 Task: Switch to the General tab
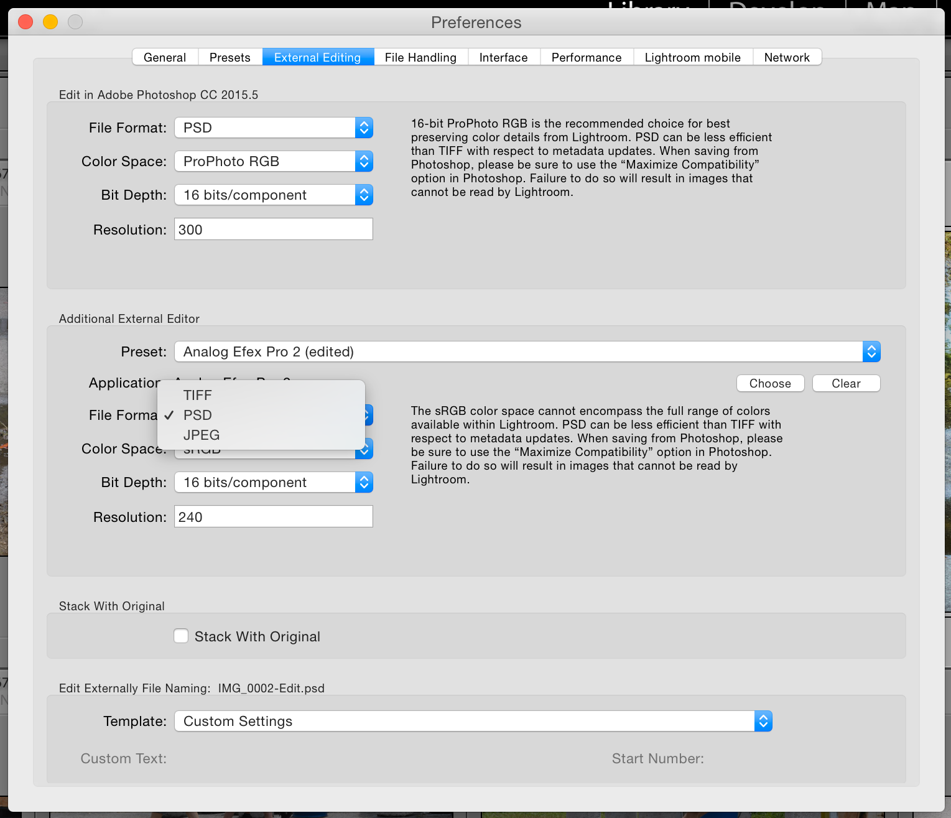tap(165, 57)
